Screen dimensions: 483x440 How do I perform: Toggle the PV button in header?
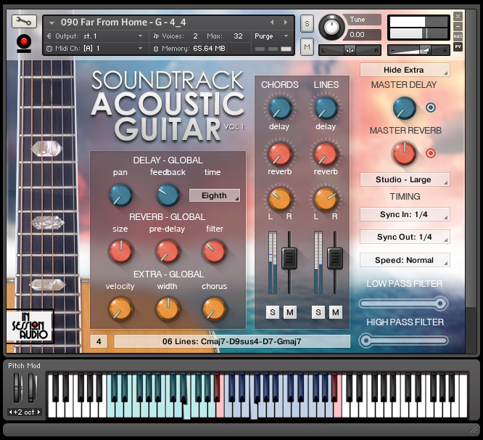(x=458, y=46)
